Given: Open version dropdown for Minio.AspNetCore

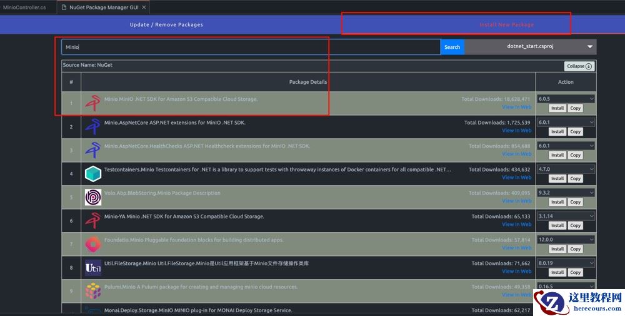Looking at the screenshot, I should pyautogui.click(x=566, y=123).
